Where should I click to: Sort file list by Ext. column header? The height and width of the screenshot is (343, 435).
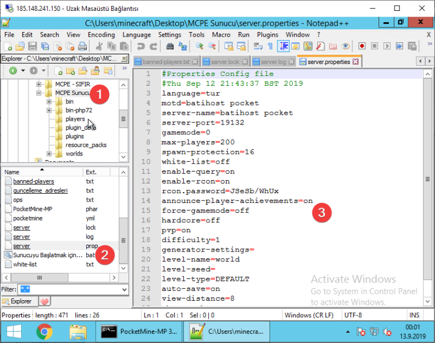click(x=96, y=172)
